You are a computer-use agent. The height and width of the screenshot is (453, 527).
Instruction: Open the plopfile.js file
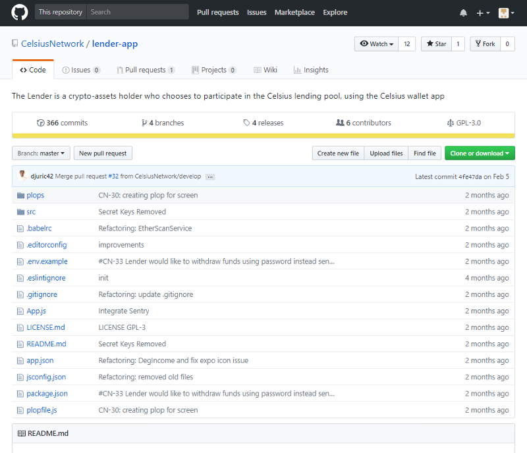click(x=42, y=410)
